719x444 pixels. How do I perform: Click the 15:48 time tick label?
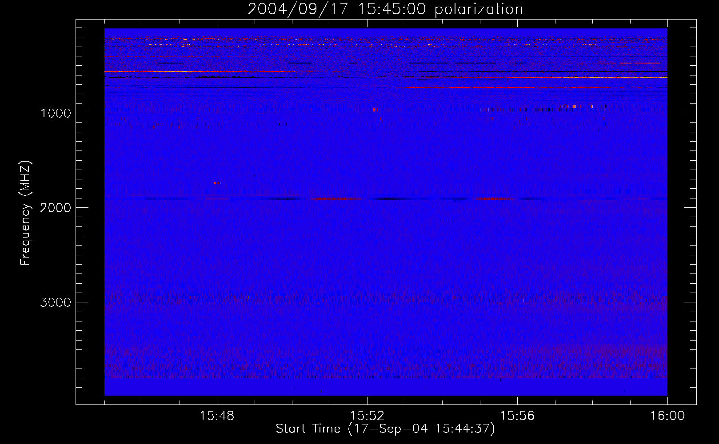point(217,416)
